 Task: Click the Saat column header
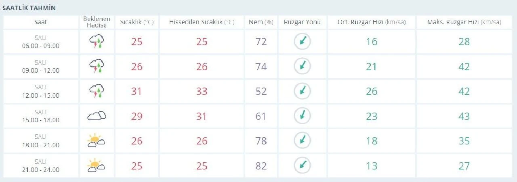pyautogui.click(x=41, y=22)
